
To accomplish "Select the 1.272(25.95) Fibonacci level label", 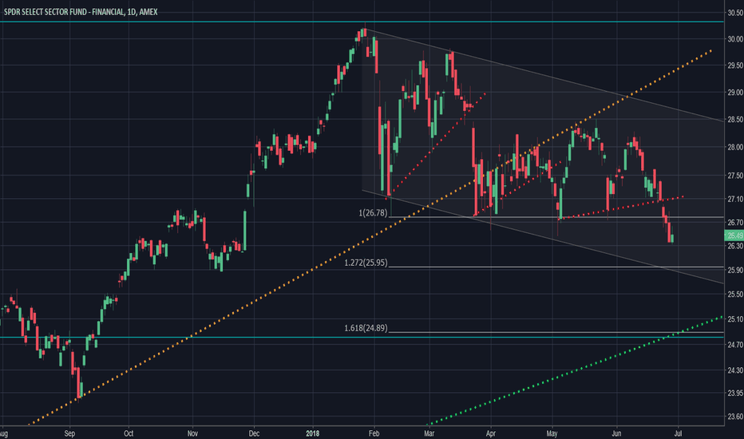I will pyautogui.click(x=366, y=263).
